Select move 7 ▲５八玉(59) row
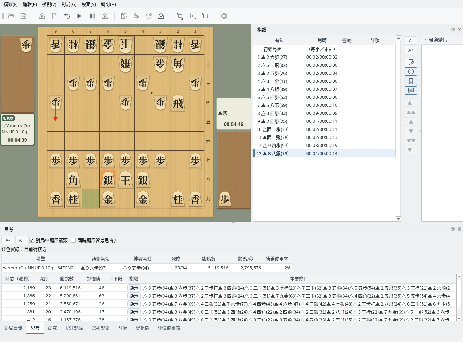This screenshot has height=342, width=463. point(324,105)
